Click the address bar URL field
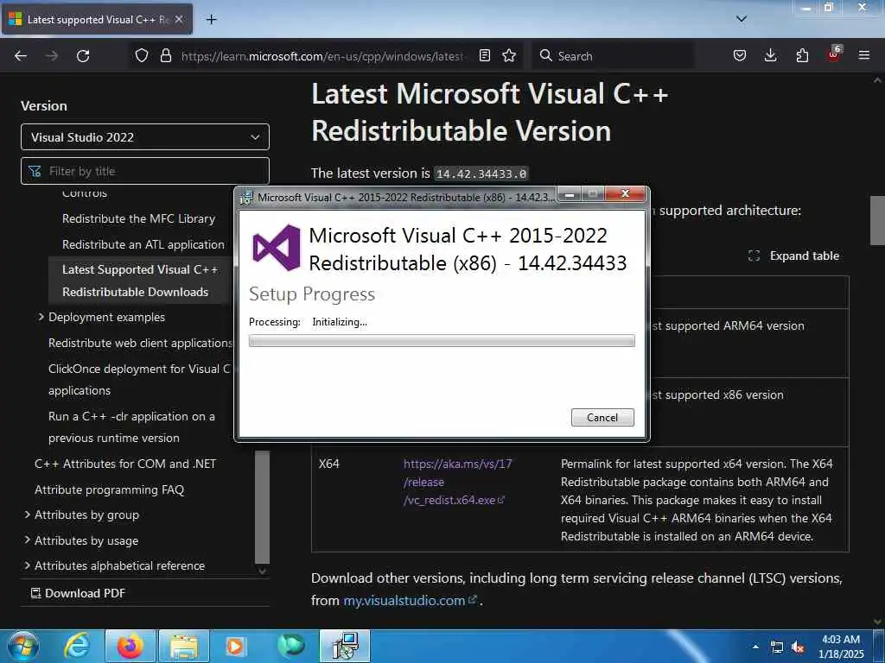 [x=322, y=56]
